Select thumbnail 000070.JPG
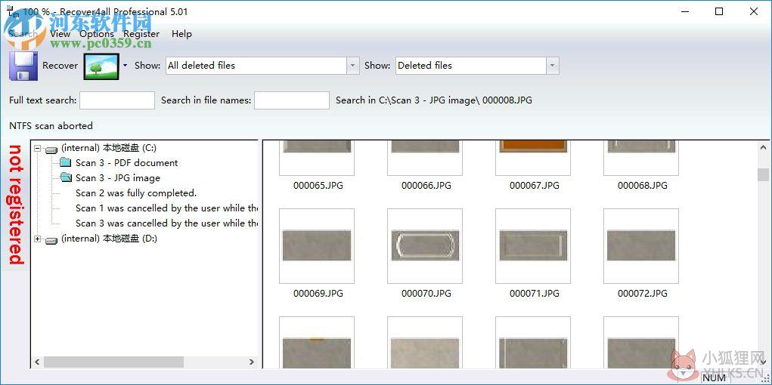The height and width of the screenshot is (385, 772). (425, 246)
